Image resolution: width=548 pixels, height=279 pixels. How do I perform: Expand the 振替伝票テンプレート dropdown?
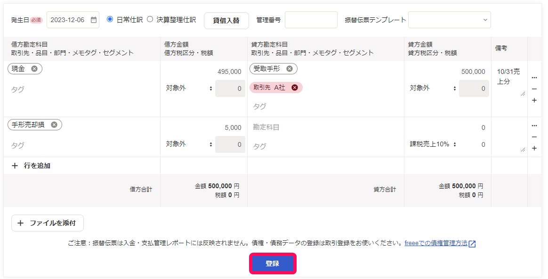coord(450,20)
